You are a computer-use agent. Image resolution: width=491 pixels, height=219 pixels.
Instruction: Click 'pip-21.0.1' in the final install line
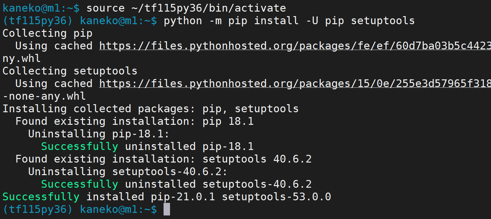pyautogui.click(x=183, y=197)
